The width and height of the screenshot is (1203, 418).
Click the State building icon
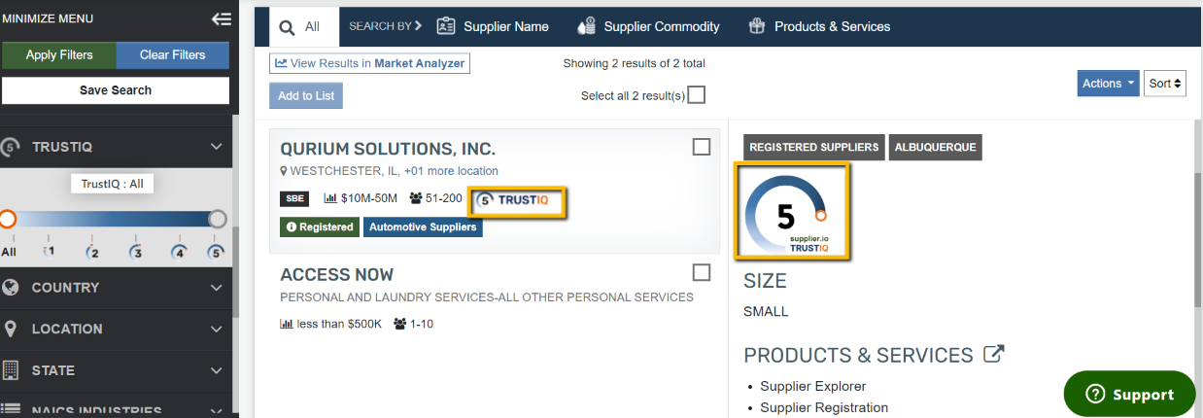pyautogui.click(x=11, y=370)
